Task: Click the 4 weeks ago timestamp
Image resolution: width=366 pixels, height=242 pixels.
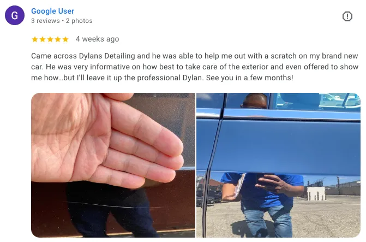Action: click(x=97, y=39)
